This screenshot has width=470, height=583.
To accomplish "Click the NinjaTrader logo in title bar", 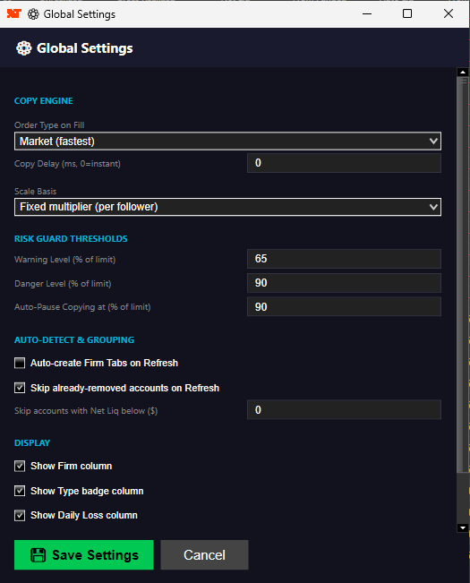I will 13,14.
